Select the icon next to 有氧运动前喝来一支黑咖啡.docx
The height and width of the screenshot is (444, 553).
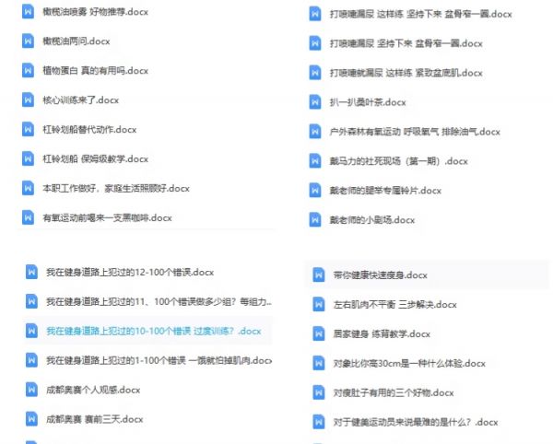(28, 217)
